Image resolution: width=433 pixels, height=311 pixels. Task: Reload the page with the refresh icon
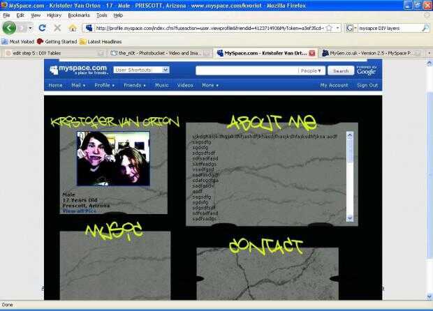42,28
